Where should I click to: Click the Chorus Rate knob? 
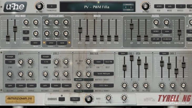pyautogui.click(x=89, y=99)
